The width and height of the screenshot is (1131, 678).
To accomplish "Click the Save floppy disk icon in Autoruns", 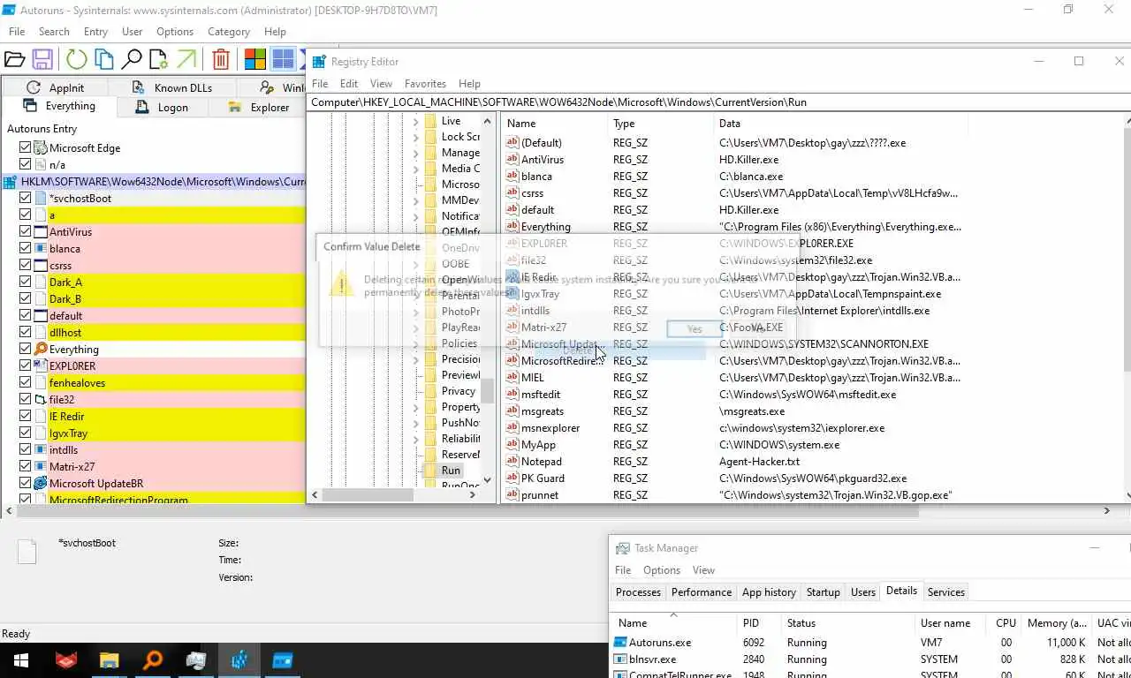I will click(x=42, y=60).
